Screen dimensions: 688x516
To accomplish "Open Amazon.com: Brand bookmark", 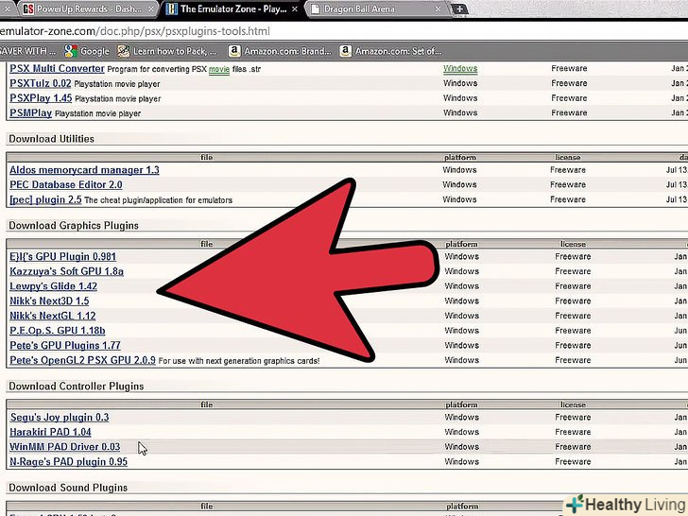I will tap(280, 51).
